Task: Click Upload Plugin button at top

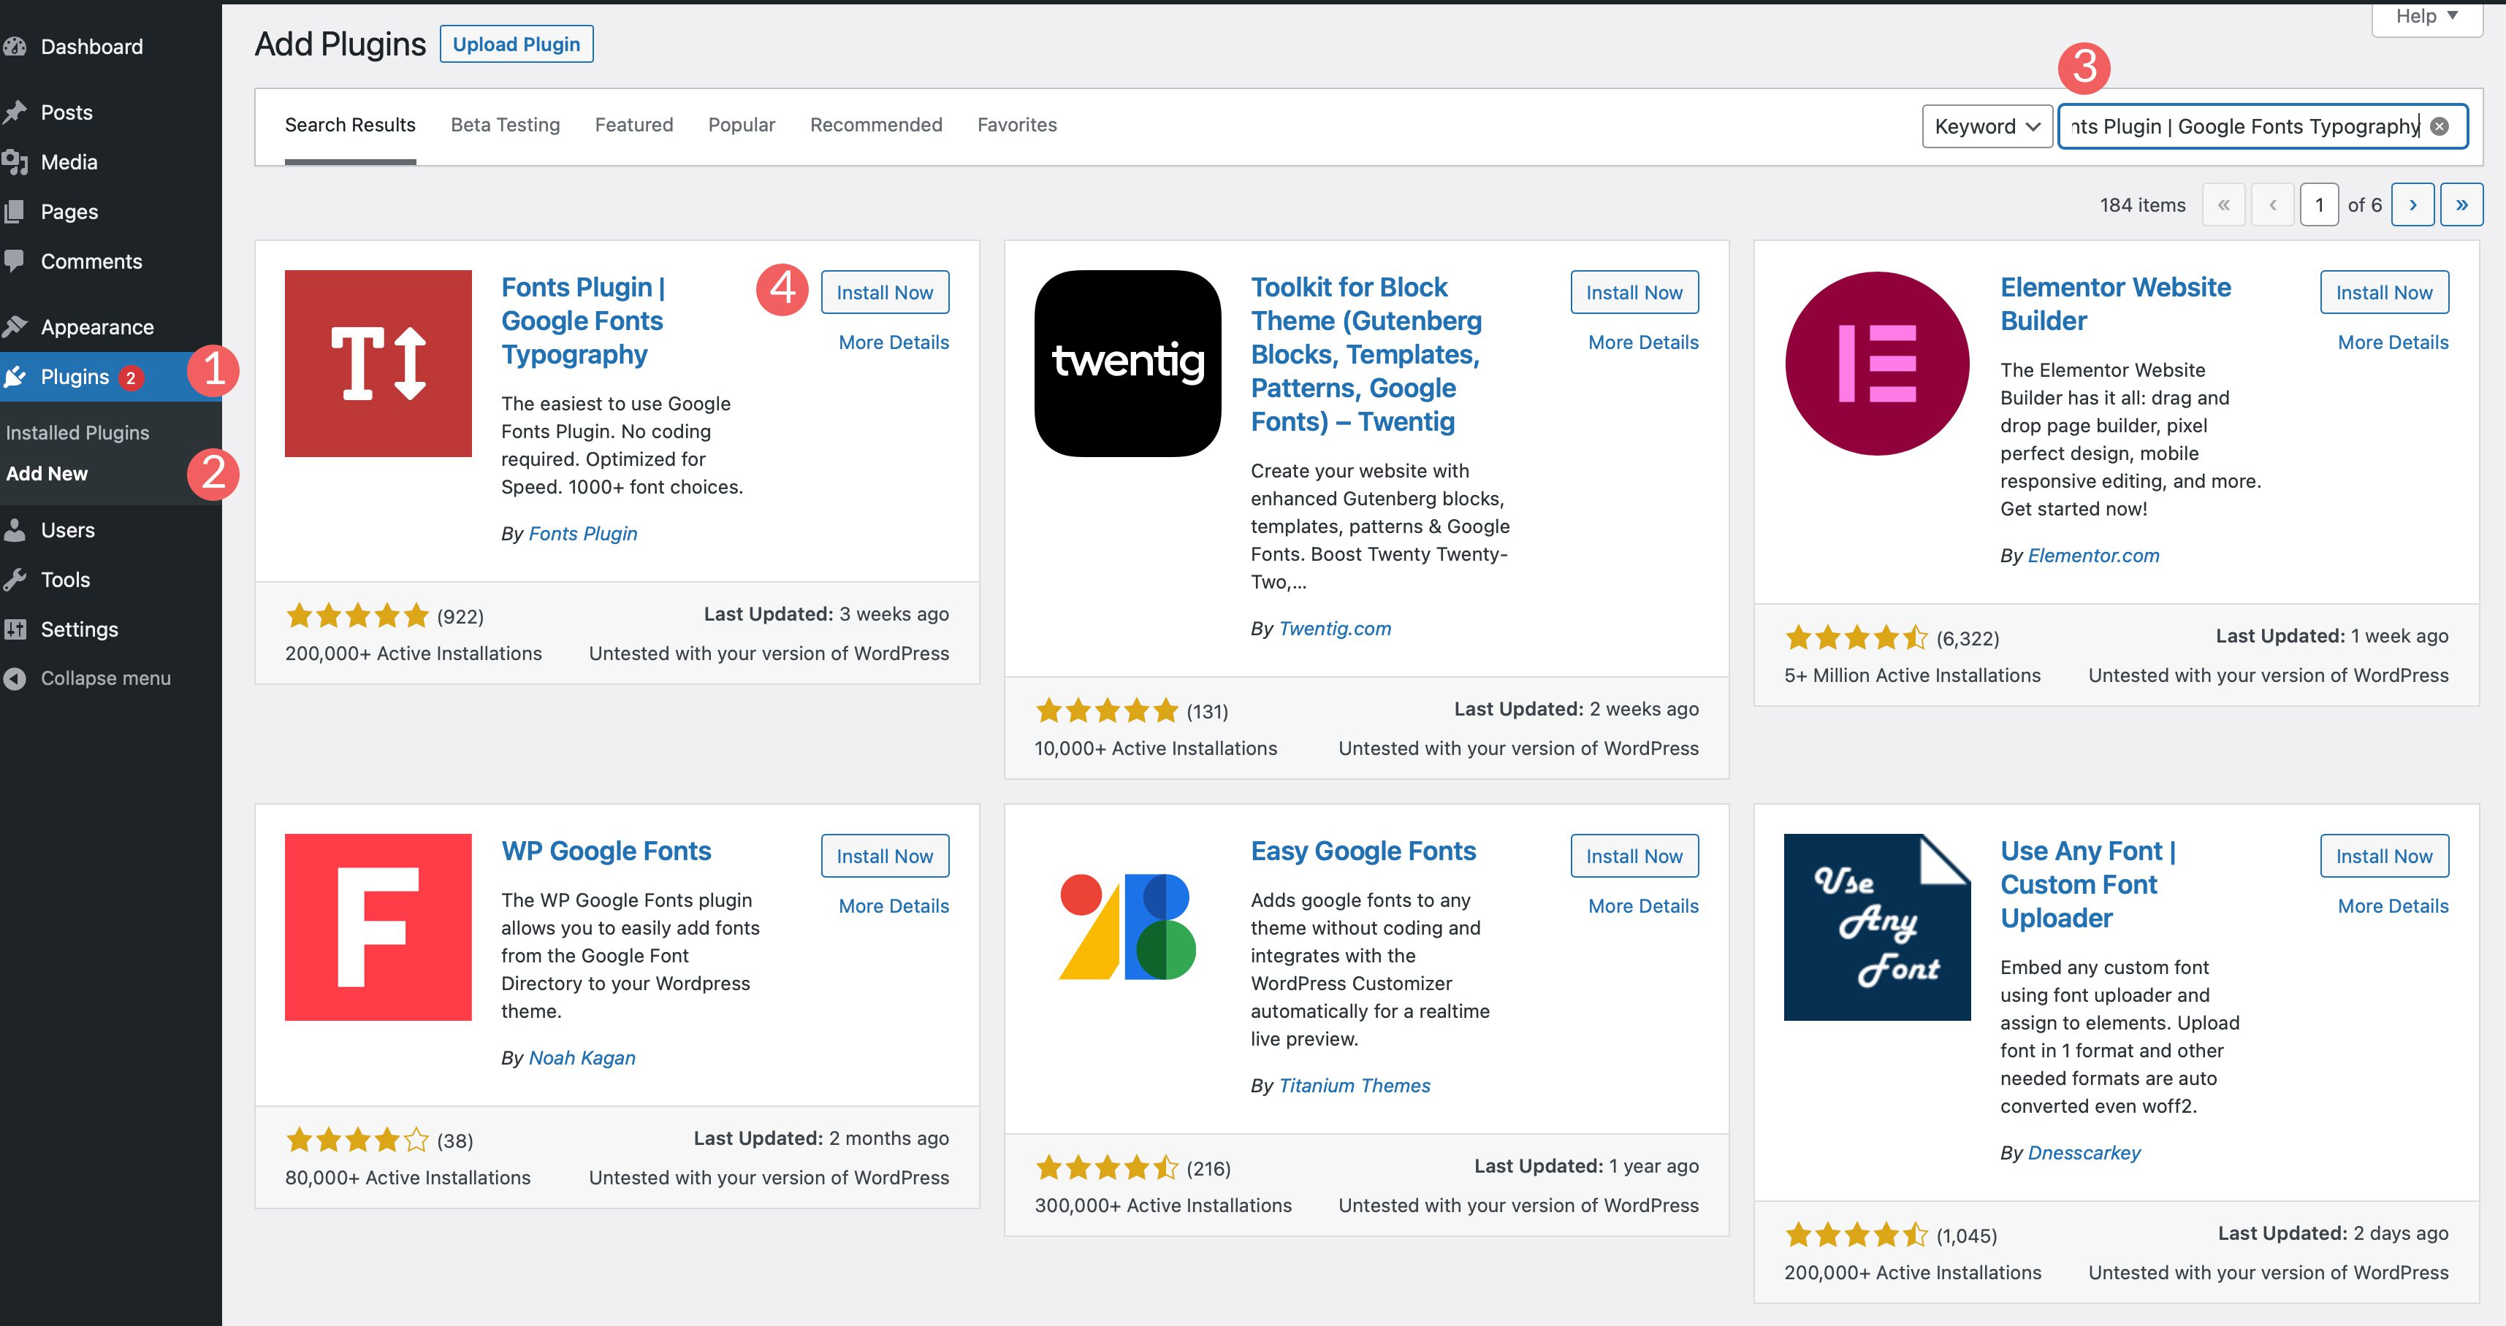Action: point(519,43)
